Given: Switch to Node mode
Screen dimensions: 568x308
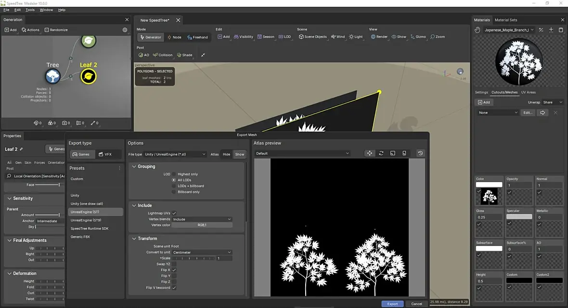Looking at the screenshot, I should [x=174, y=37].
